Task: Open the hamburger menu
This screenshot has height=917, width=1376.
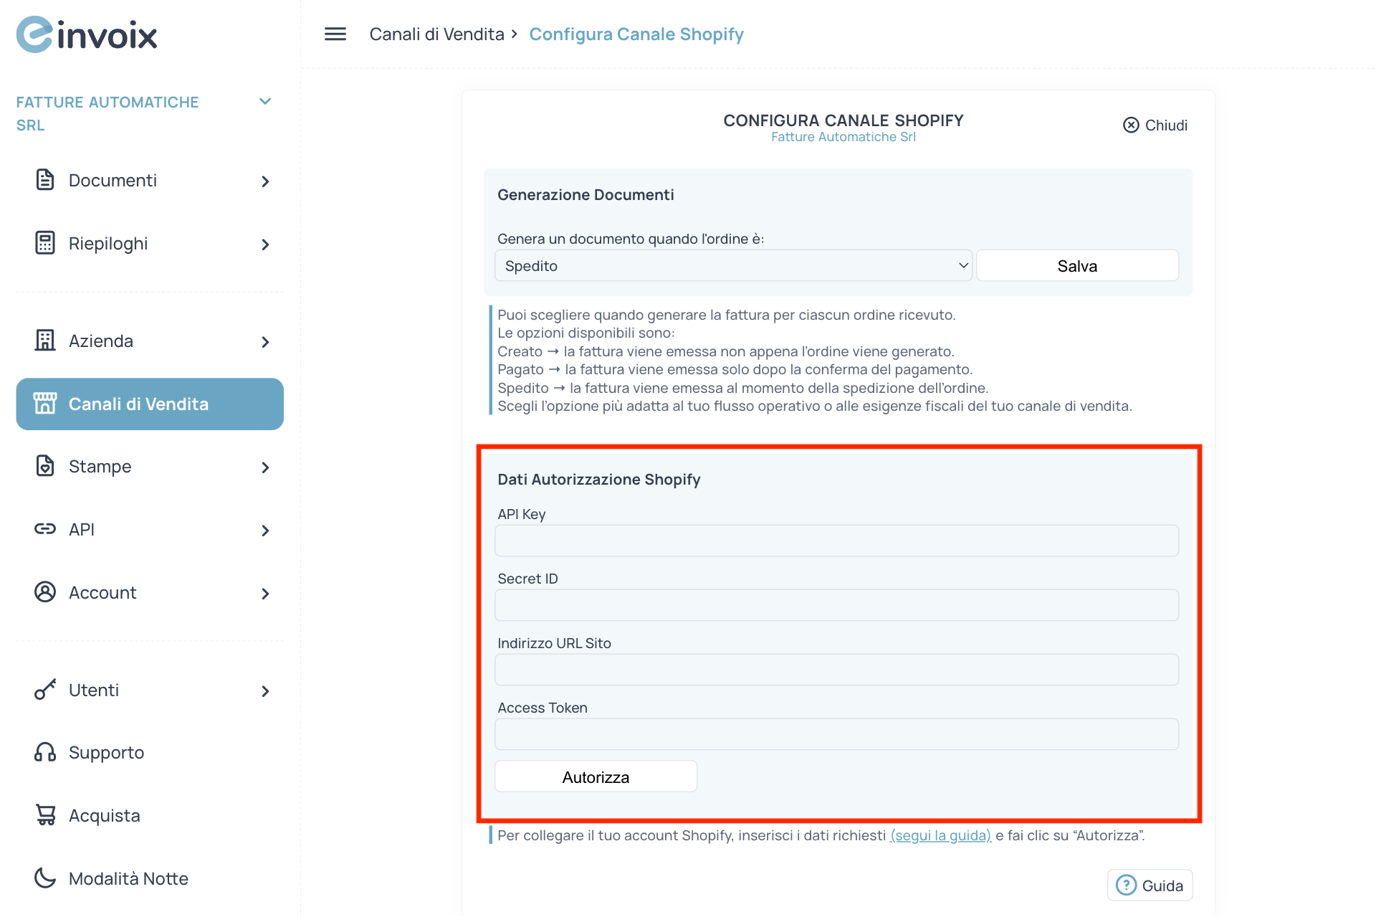Action: [334, 34]
